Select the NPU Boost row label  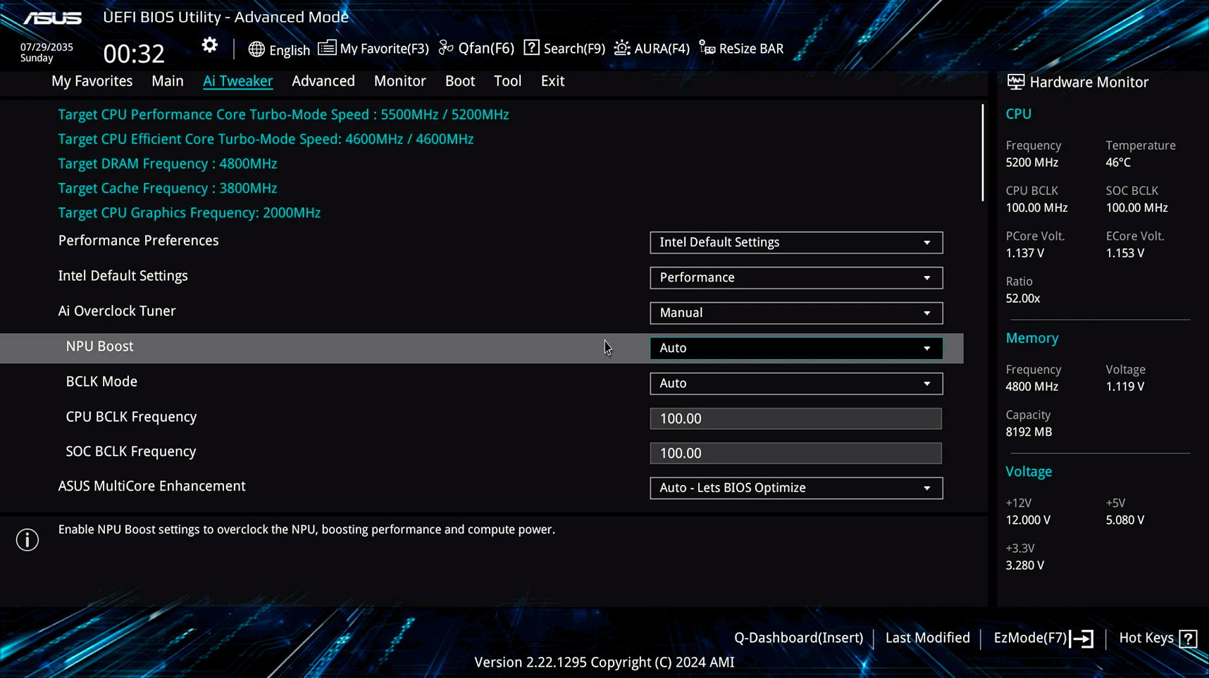pyautogui.click(x=99, y=346)
